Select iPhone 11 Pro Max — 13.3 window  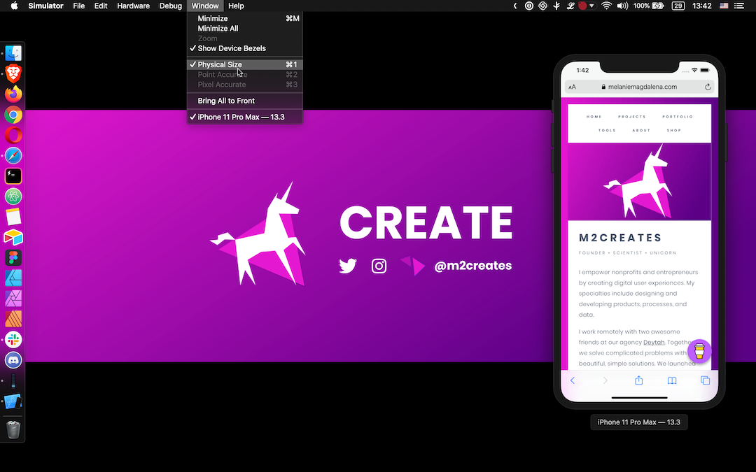[x=241, y=117]
